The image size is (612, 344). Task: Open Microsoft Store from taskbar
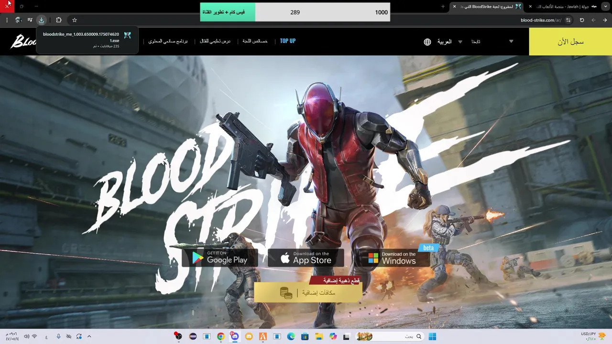pos(305,336)
